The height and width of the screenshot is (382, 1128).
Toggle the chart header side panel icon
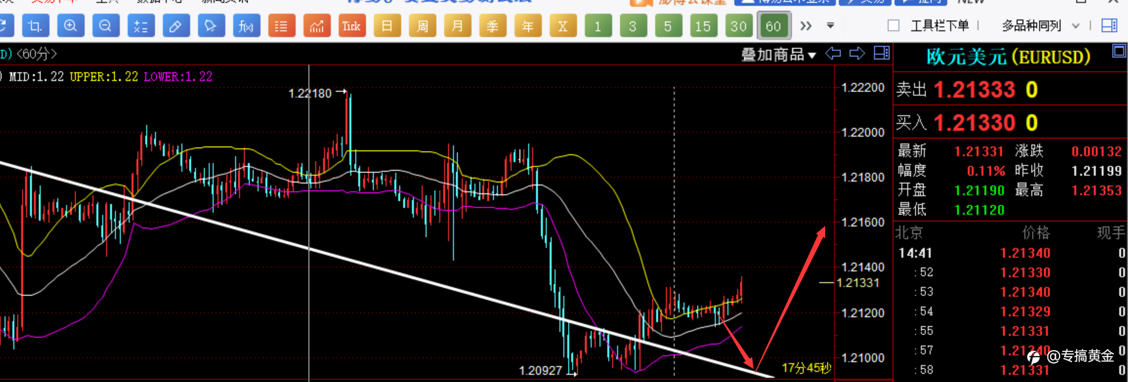(882, 53)
